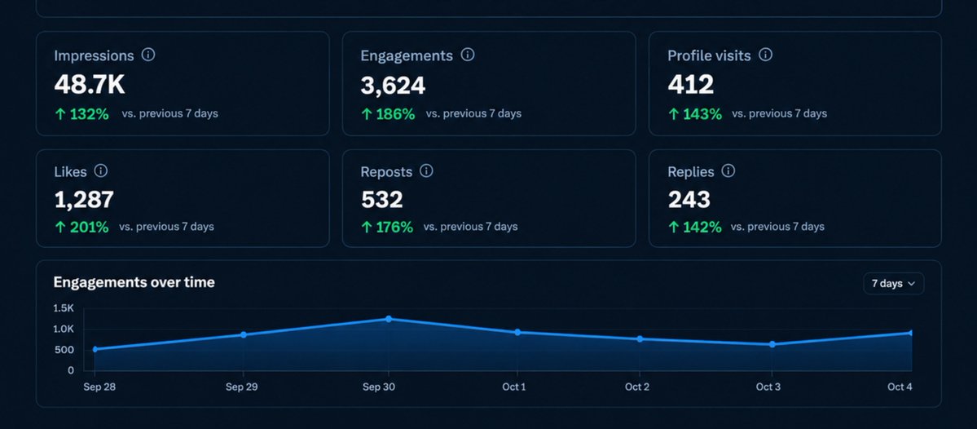Image resolution: width=977 pixels, height=429 pixels.
Task: Click the Impressions card title
Action: tap(94, 55)
